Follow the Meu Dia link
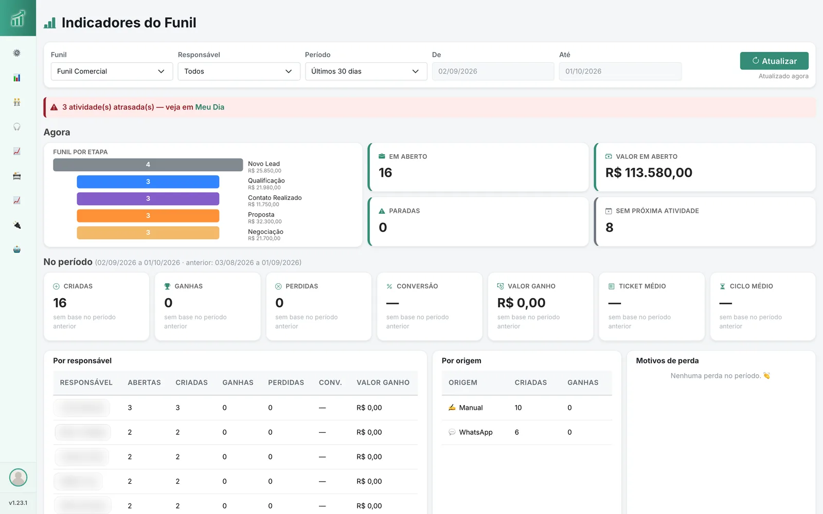 click(x=209, y=107)
